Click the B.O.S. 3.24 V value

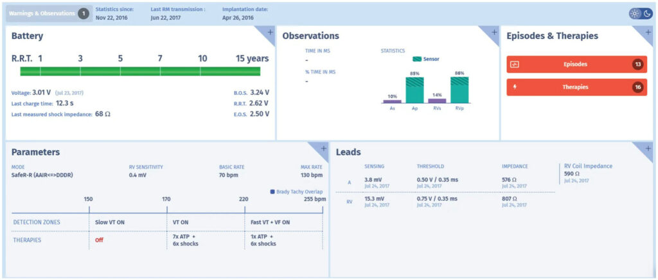[260, 92]
